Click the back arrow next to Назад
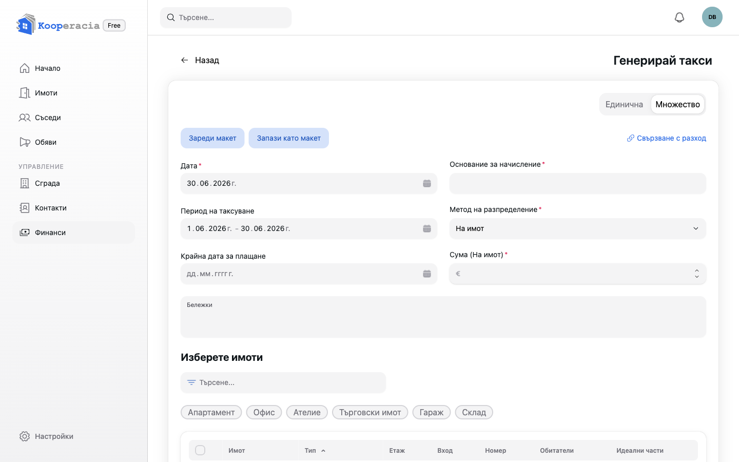The width and height of the screenshot is (739, 462). (x=185, y=60)
